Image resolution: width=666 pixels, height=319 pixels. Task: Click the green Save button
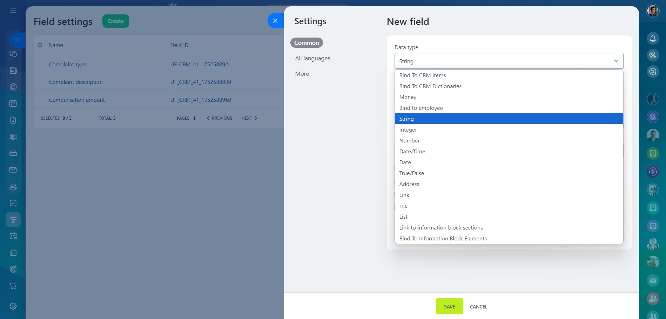pyautogui.click(x=449, y=306)
